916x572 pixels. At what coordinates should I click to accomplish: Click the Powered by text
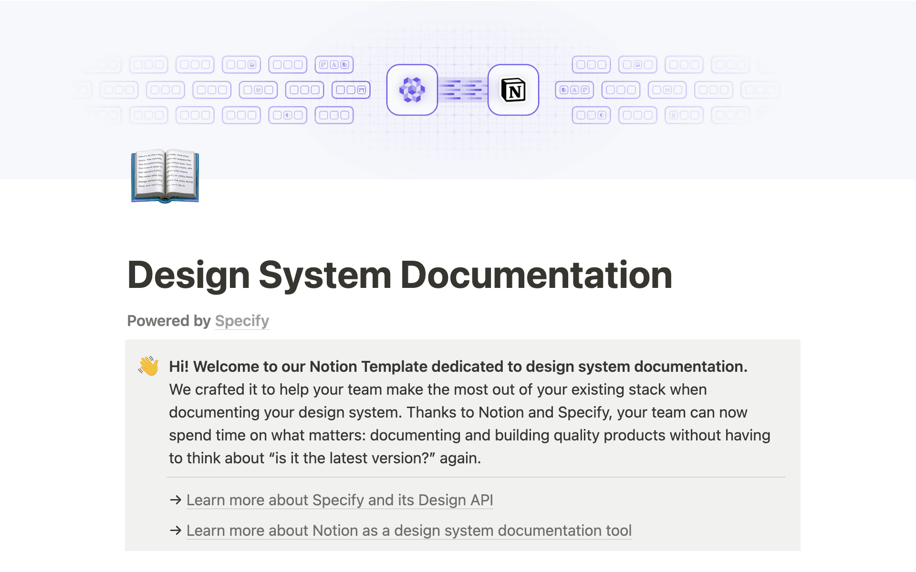(168, 321)
